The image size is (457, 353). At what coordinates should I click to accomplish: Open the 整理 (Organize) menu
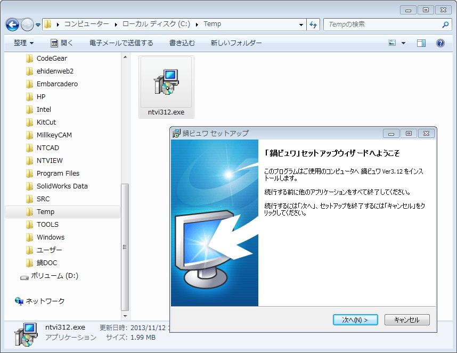pyautogui.click(x=23, y=43)
